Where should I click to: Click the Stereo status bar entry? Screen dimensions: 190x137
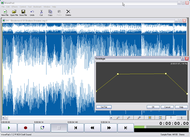[x=182, y=134]
